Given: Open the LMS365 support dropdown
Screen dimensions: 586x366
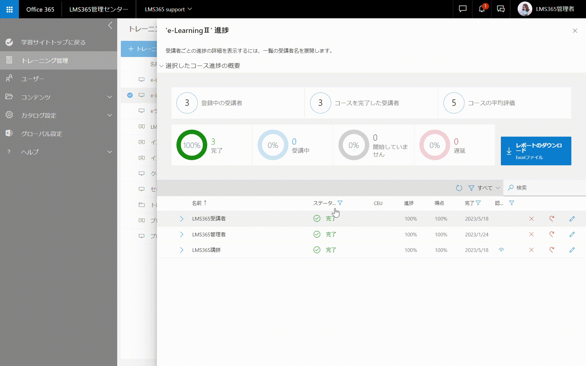Looking at the screenshot, I should pyautogui.click(x=168, y=9).
